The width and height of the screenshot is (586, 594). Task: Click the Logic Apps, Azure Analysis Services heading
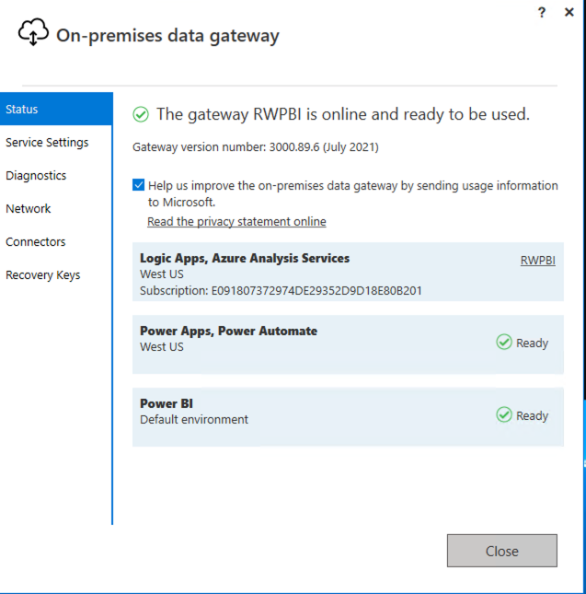coord(245,259)
